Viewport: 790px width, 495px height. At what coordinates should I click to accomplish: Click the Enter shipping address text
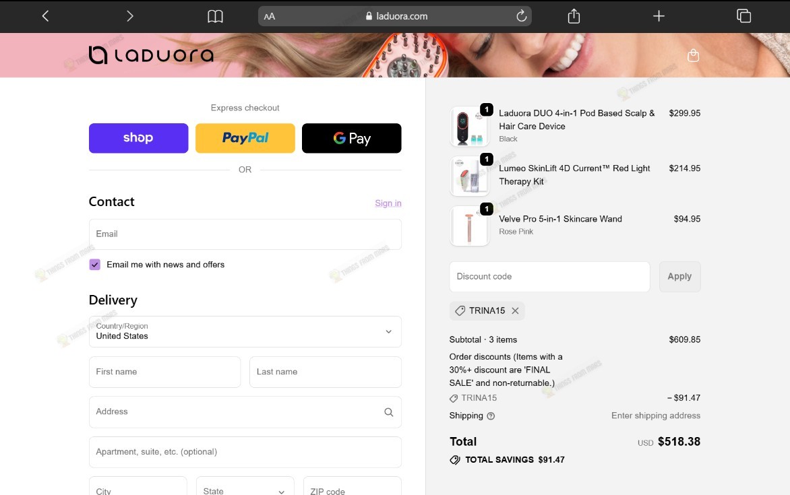[656, 416]
